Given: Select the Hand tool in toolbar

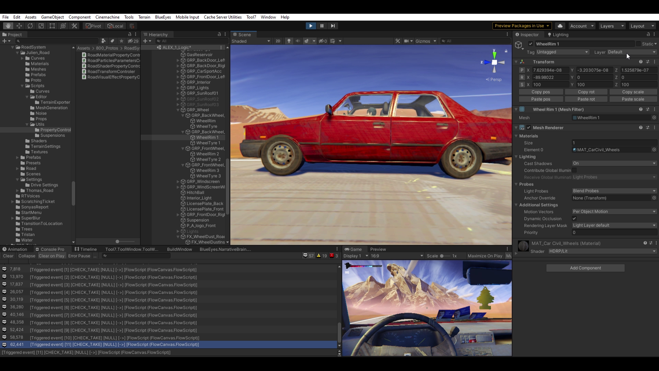Looking at the screenshot, I should coord(8,26).
